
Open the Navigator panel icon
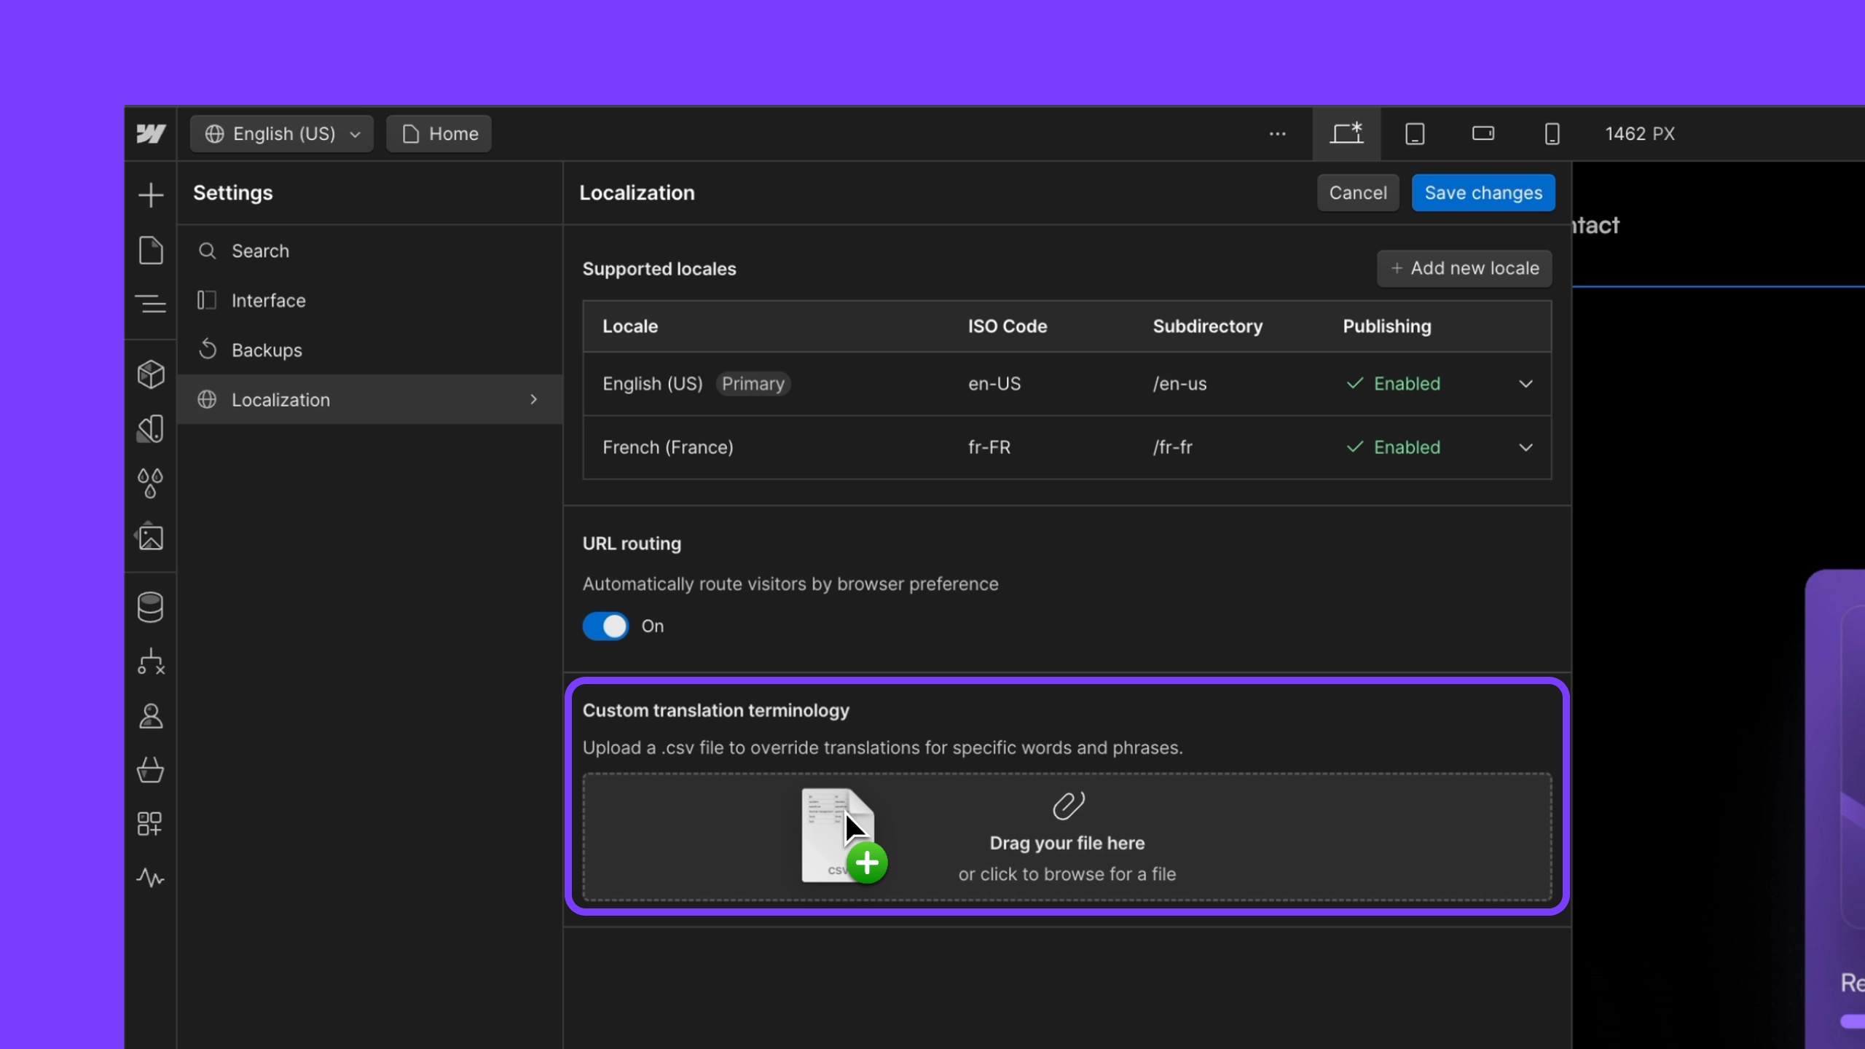coord(151,304)
